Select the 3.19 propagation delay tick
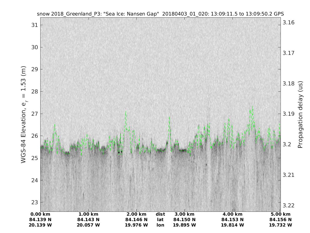This screenshot has height=233, width=310. (x=288, y=114)
